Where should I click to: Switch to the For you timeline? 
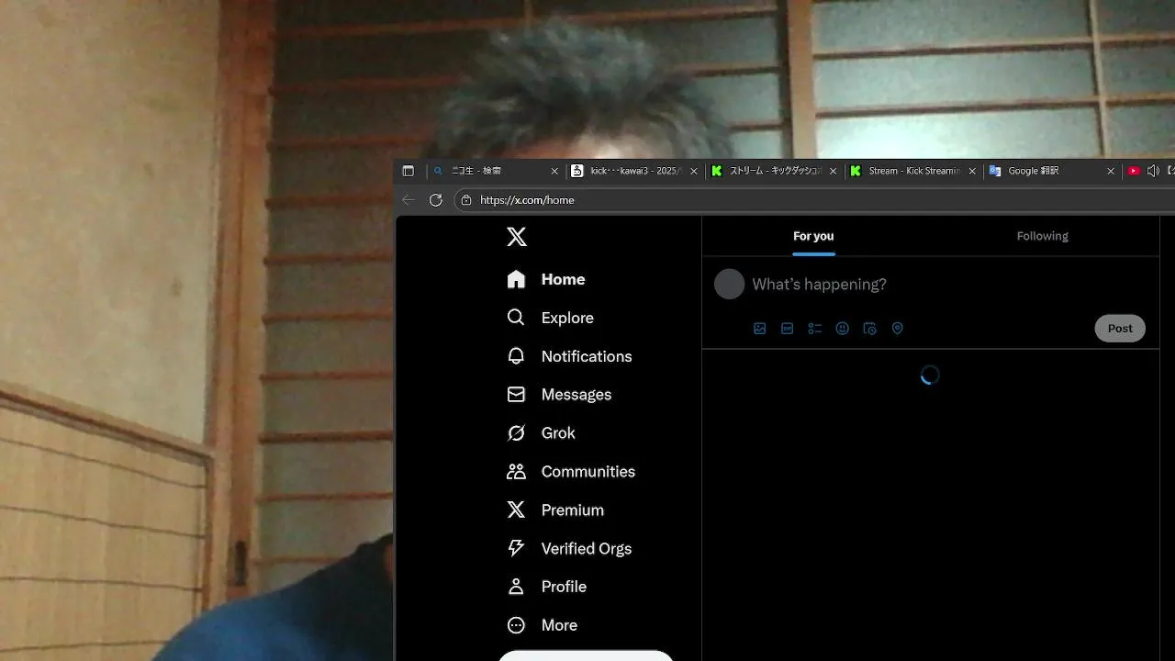[813, 236]
